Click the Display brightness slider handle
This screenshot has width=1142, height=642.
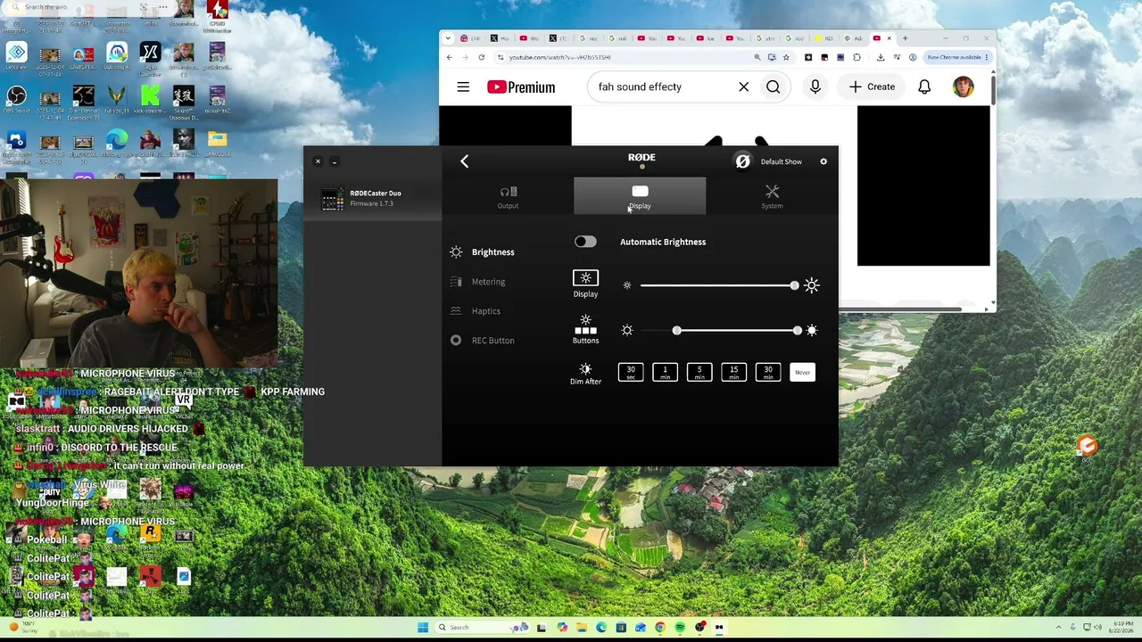[794, 285]
